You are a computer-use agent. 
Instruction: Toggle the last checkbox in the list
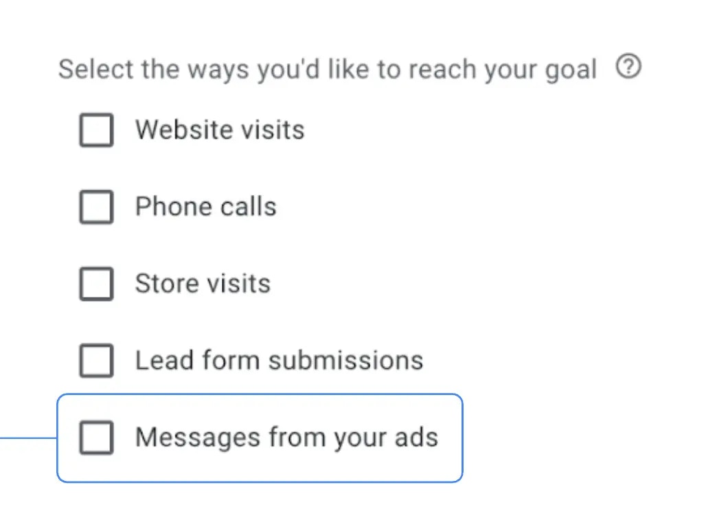point(95,438)
